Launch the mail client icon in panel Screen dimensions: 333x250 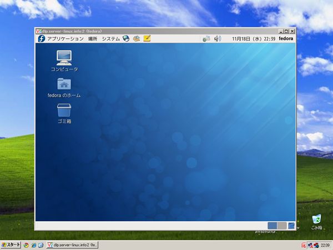click(137, 38)
